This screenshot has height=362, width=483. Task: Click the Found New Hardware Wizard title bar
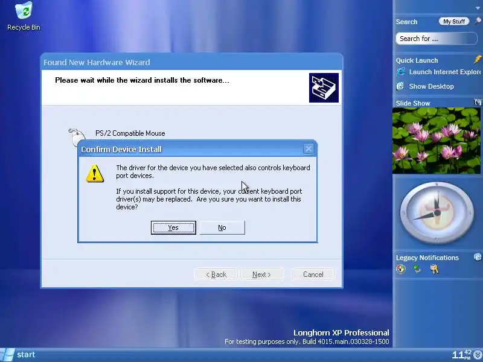pyautogui.click(x=191, y=62)
